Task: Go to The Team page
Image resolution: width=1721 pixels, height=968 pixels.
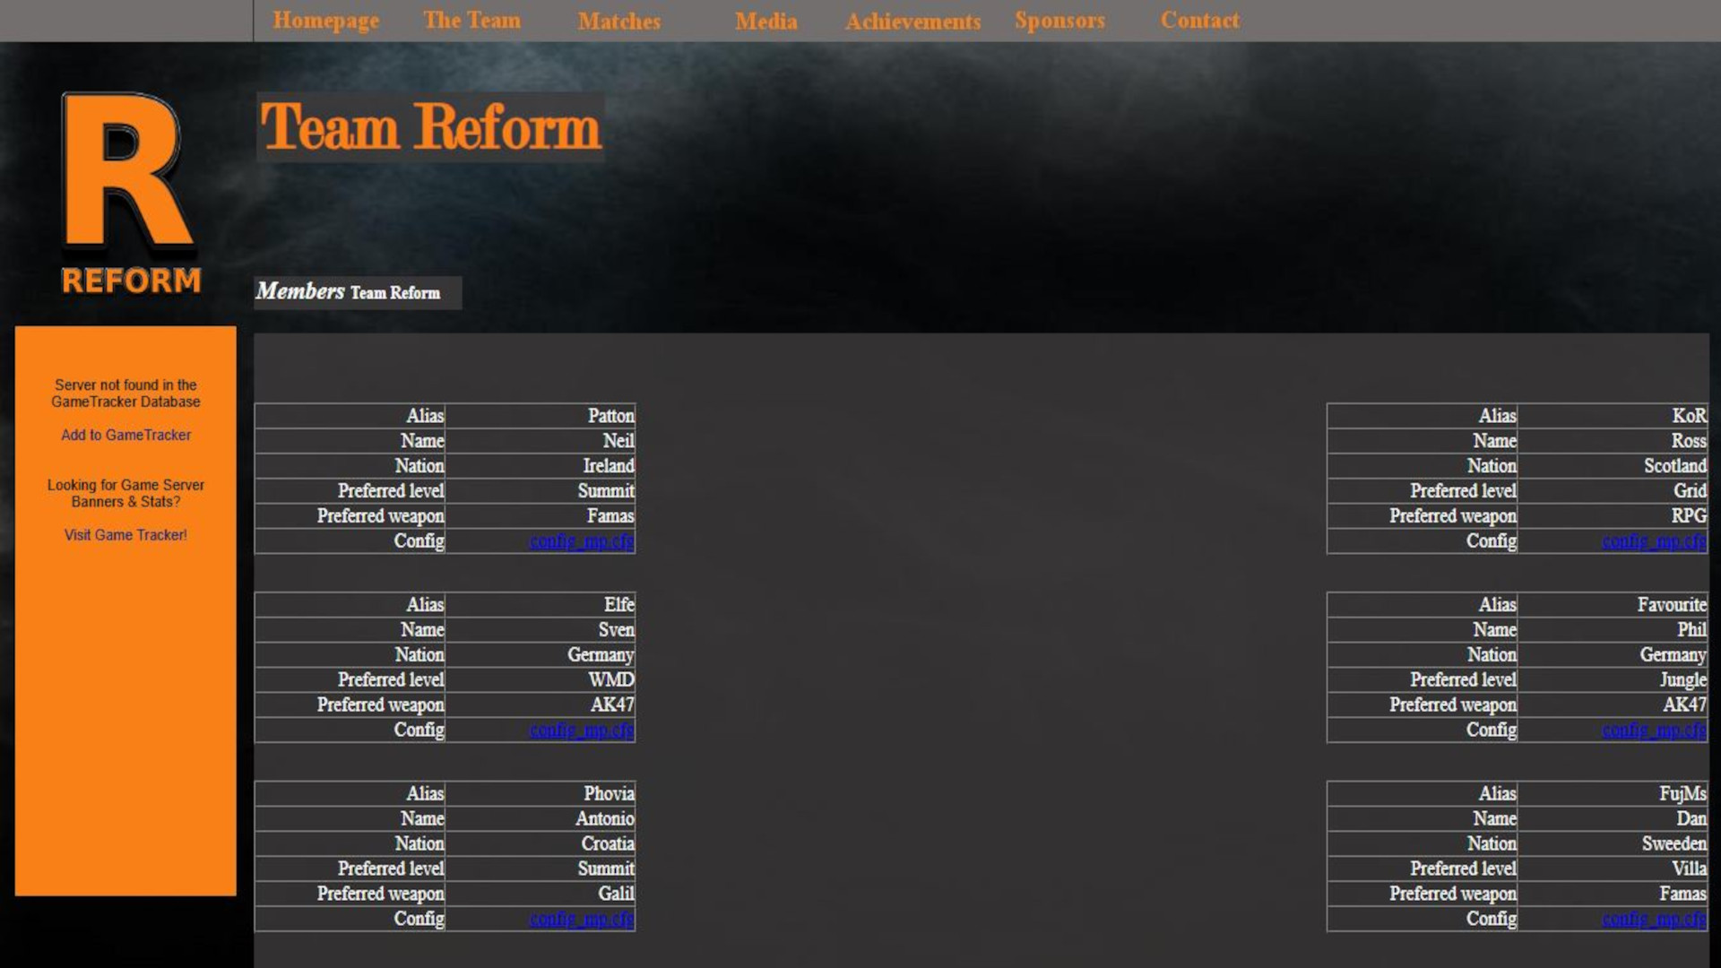Action: pos(471,21)
